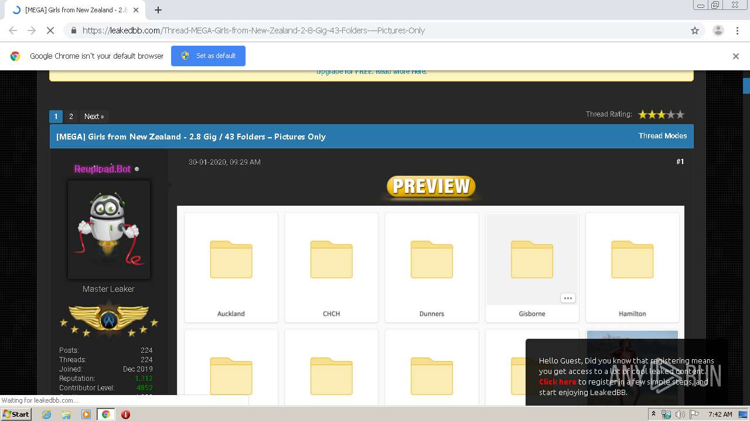The image size is (750, 422).
Task: Click the post date 30-01-2020, 09:29 AM
Action: (x=224, y=162)
